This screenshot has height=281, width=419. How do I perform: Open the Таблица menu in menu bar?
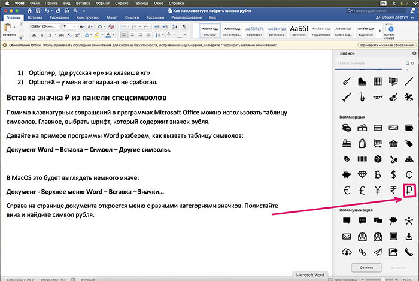[x=141, y=3]
